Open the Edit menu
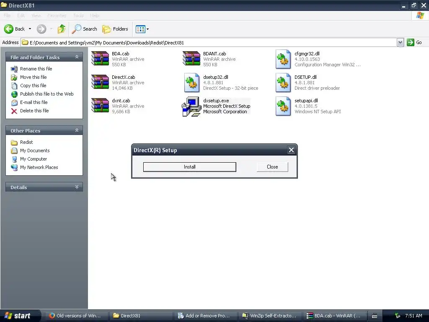429x322 pixels. (x=21, y=16)
